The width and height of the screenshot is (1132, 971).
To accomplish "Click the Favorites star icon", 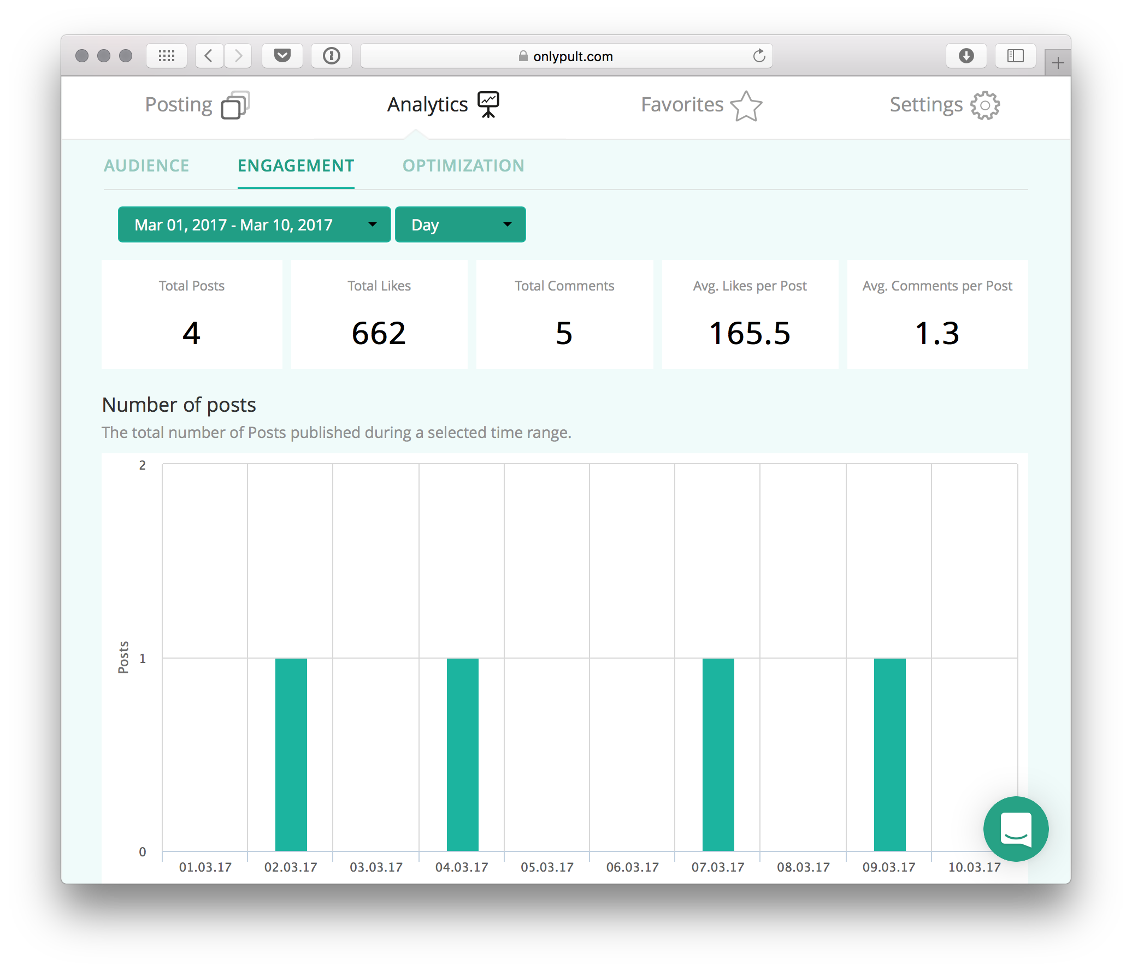I will click(x=746, y=105).
